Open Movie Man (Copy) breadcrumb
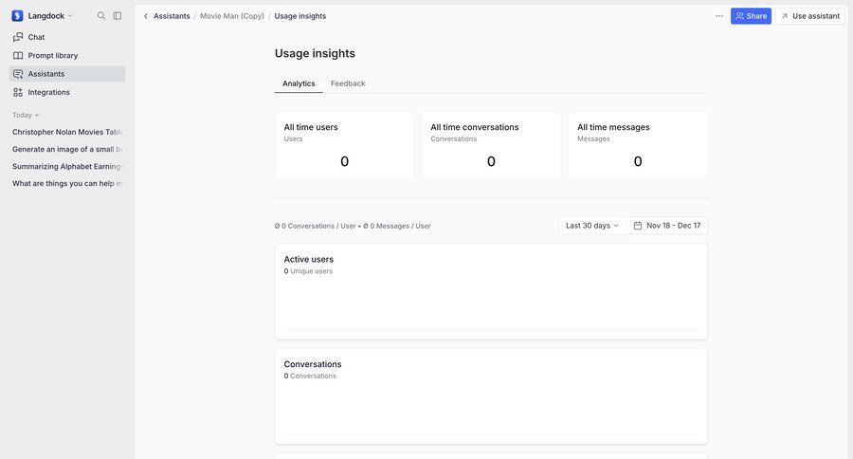The width and height of the screenshot is (853, 459). click(232, 16)
